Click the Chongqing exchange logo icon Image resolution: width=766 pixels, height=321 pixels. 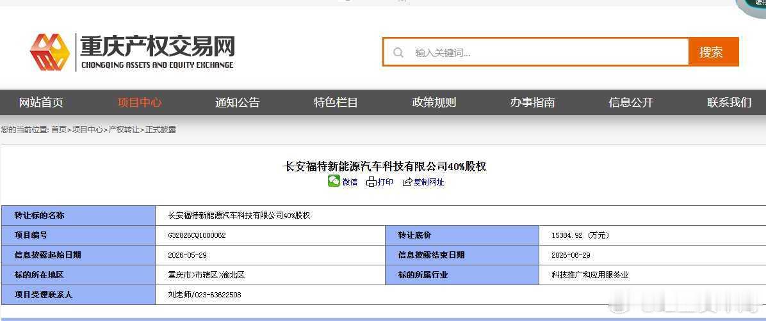(x=50, y=52)
